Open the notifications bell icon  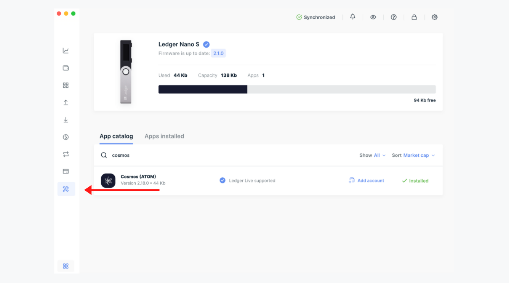(353, 17)
